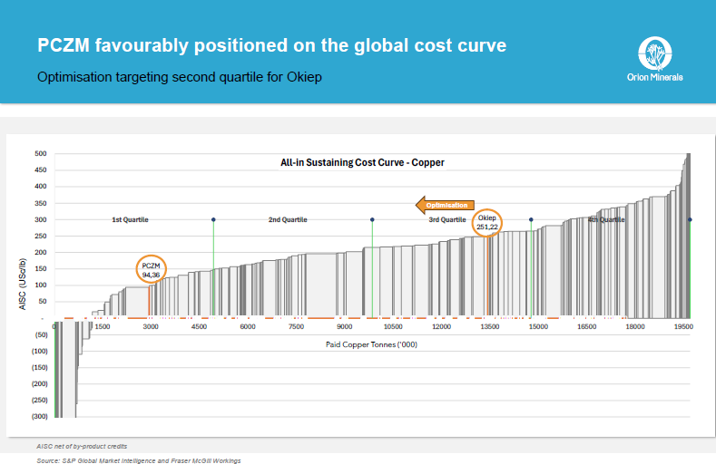Click the 9000 tick on the horizontal axis
This screenshot has height=464, width=716.
344,327
